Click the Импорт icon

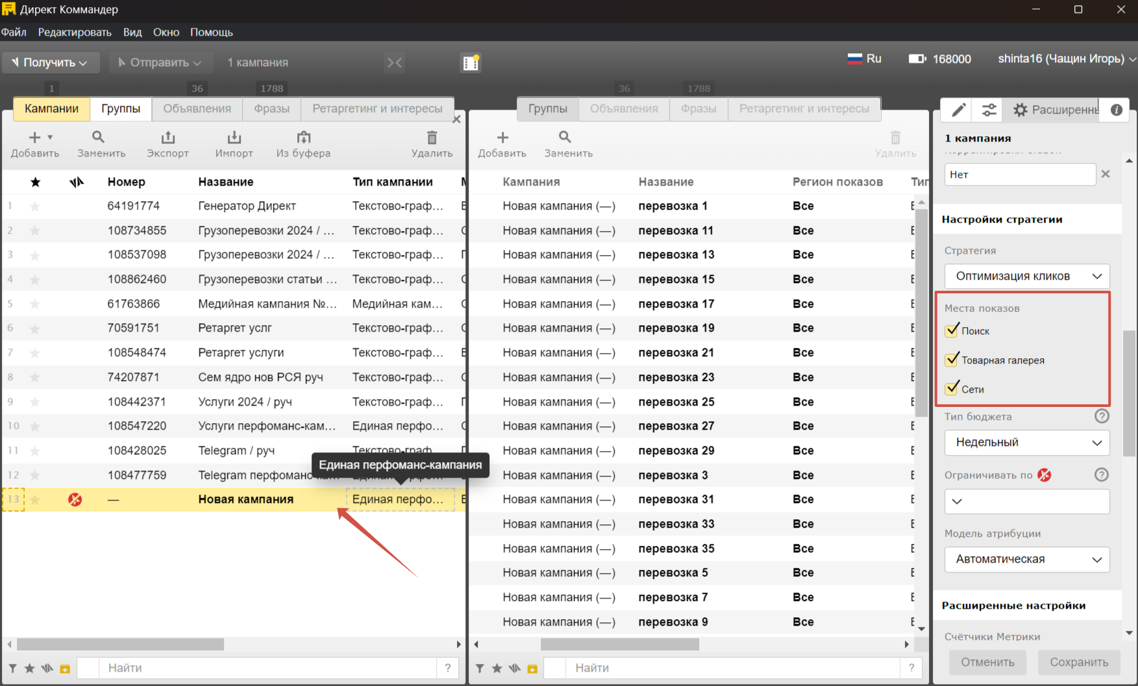click(x=234, y=137)
